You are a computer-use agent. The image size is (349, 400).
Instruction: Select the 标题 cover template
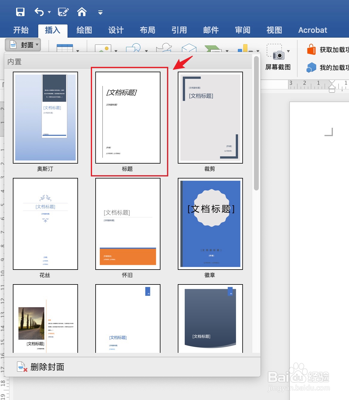coord(128,118)
